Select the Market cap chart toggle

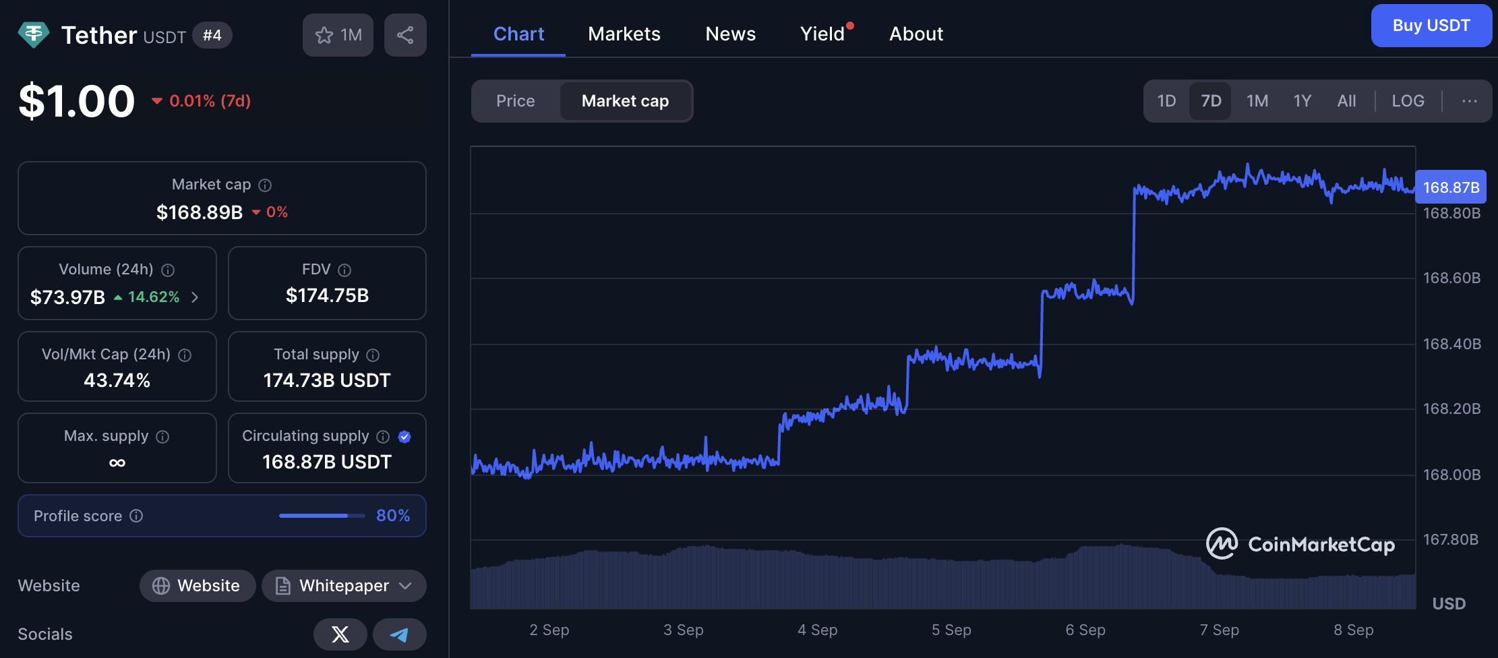click(625, 101)
